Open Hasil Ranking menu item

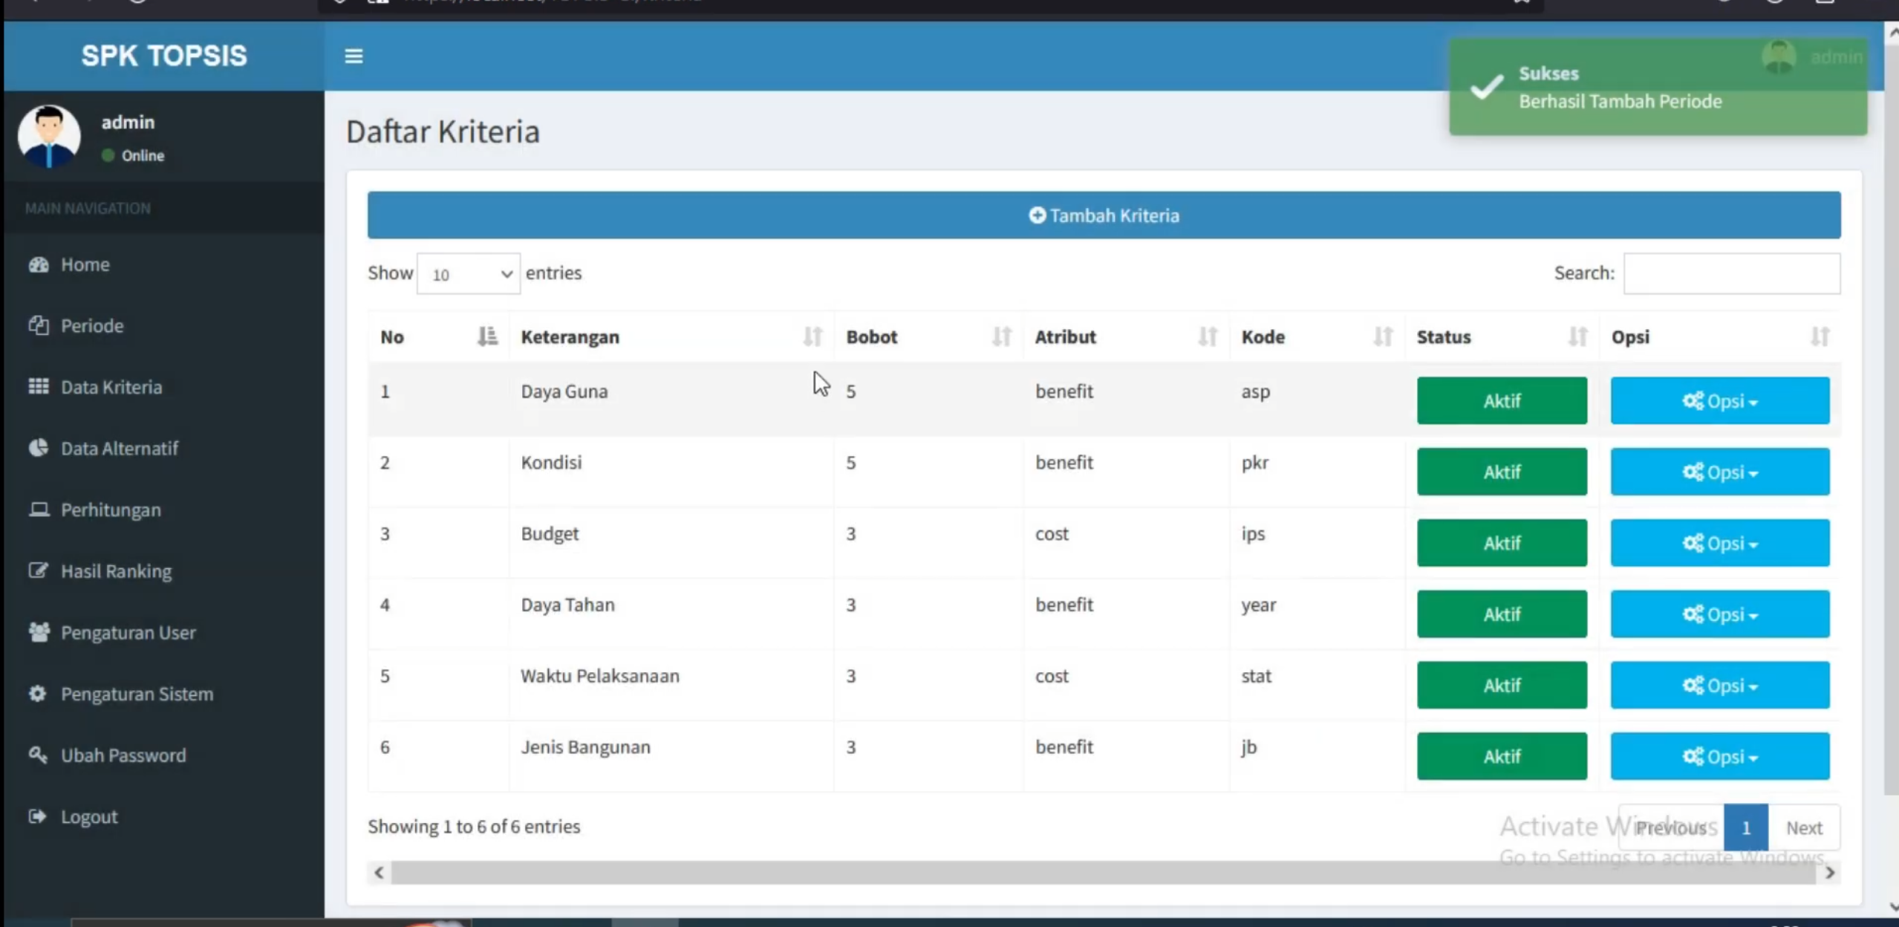(x=163, y=571)
